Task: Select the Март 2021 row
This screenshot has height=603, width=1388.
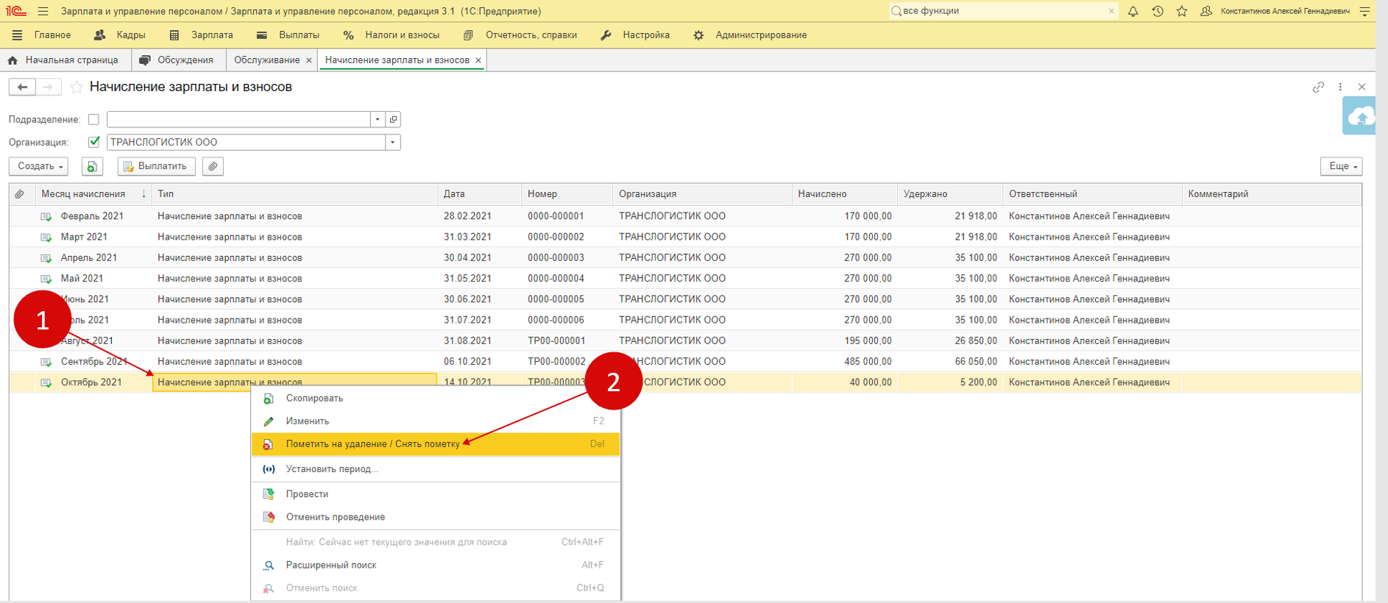Action: 685,237
